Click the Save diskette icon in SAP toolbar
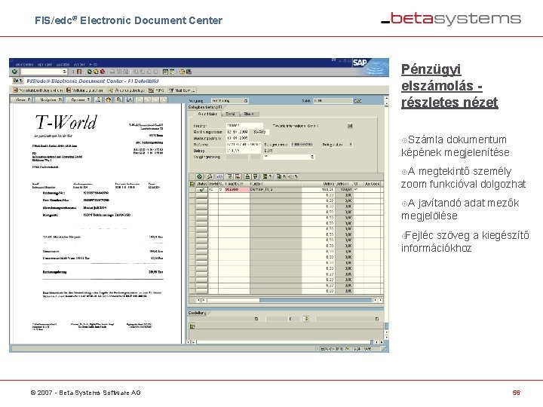 click(x=79, y=72)
